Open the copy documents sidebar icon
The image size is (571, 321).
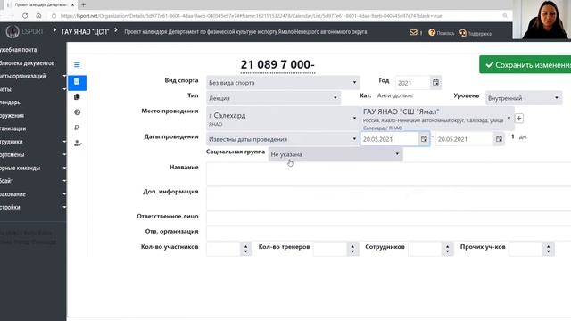tap(77, 97)
